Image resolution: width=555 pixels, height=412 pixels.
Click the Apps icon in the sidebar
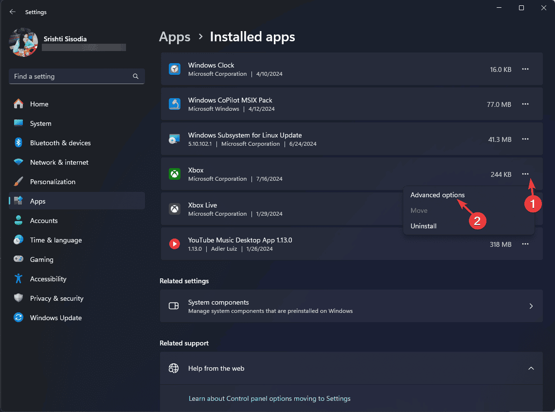point(18,201)
